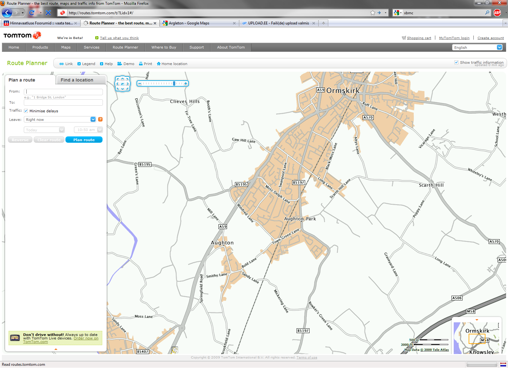
Task: Pan the map to the lower-left
Action: pyautogui.click(x=118, y=89)
